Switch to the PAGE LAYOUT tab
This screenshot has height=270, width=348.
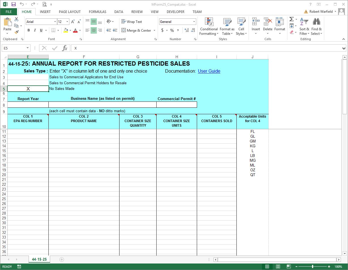coord(70,12)
